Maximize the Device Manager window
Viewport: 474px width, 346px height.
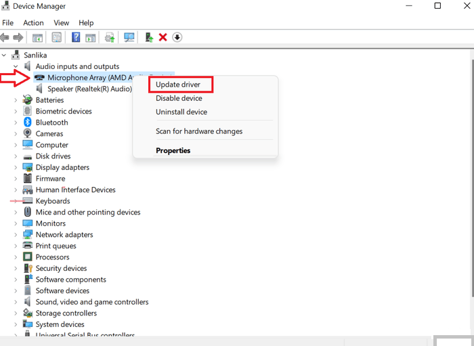click(437, 5)
